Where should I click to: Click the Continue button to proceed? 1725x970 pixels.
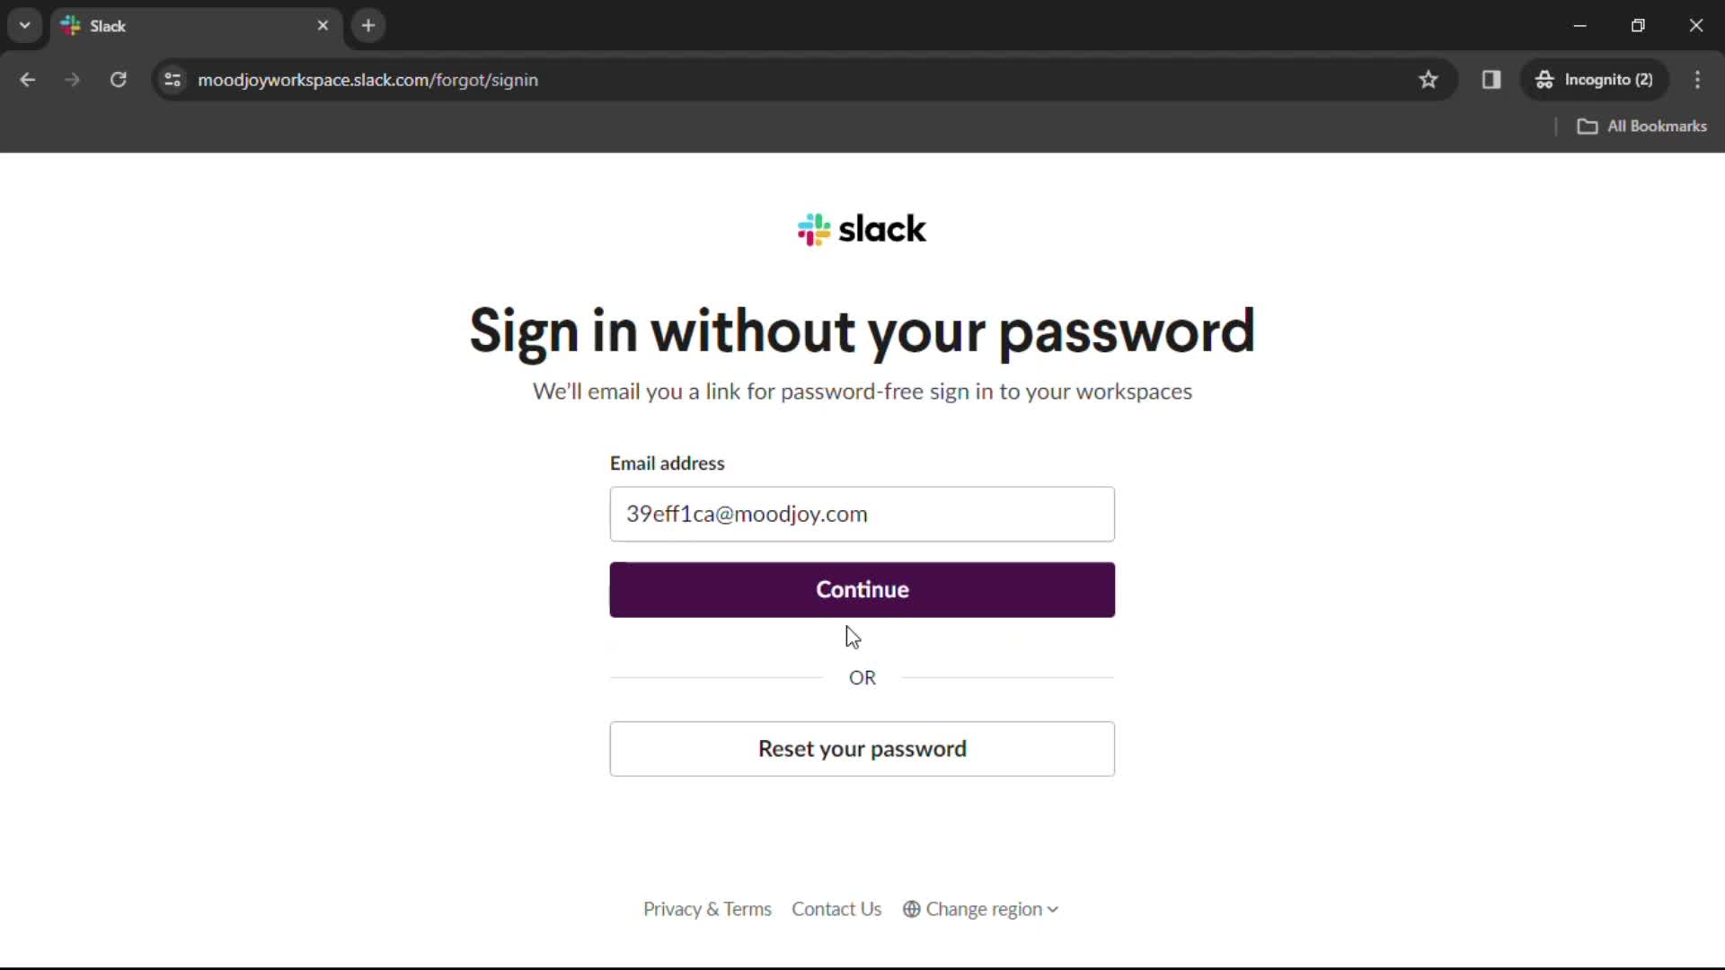pos(862,590)
